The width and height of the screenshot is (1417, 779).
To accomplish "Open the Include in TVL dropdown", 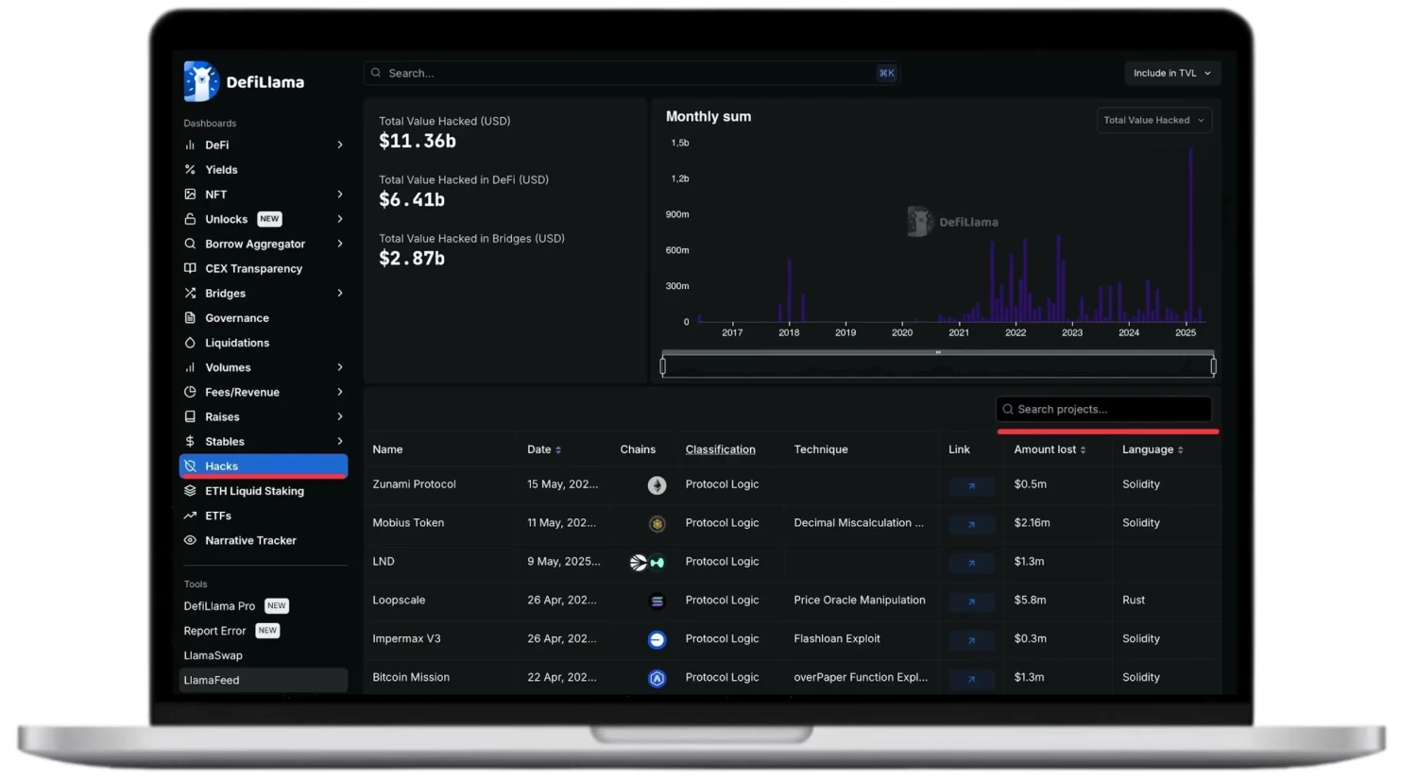I will pyautogui.click(x=1172, y=74).
